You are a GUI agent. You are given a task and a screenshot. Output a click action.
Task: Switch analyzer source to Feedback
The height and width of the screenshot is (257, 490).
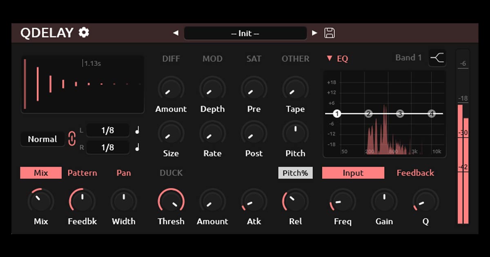[x=415, y=173]
